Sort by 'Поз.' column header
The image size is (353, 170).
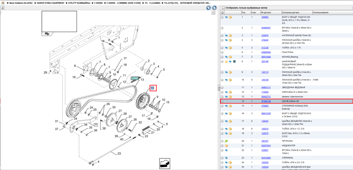click(245, 13)
